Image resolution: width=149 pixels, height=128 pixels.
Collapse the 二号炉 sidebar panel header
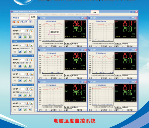pos(33,41)
